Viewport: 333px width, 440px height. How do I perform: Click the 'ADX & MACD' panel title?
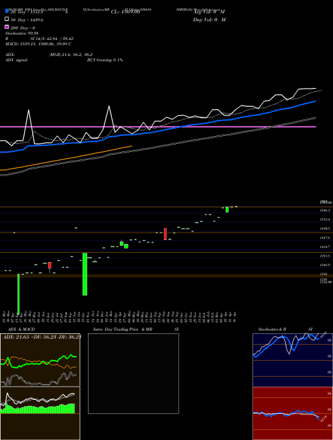(21, 329)
